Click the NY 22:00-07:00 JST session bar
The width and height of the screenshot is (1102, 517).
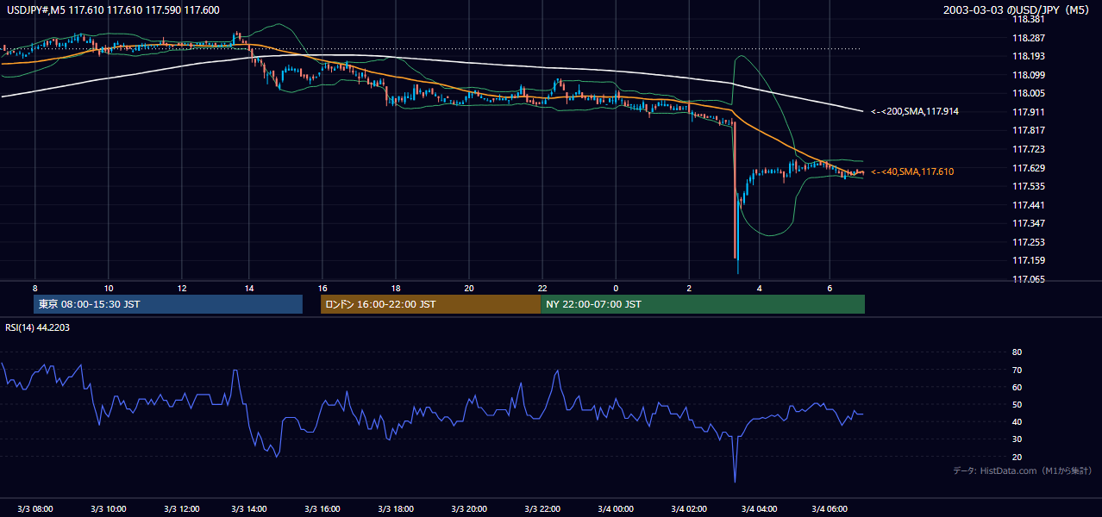(703, 304)
